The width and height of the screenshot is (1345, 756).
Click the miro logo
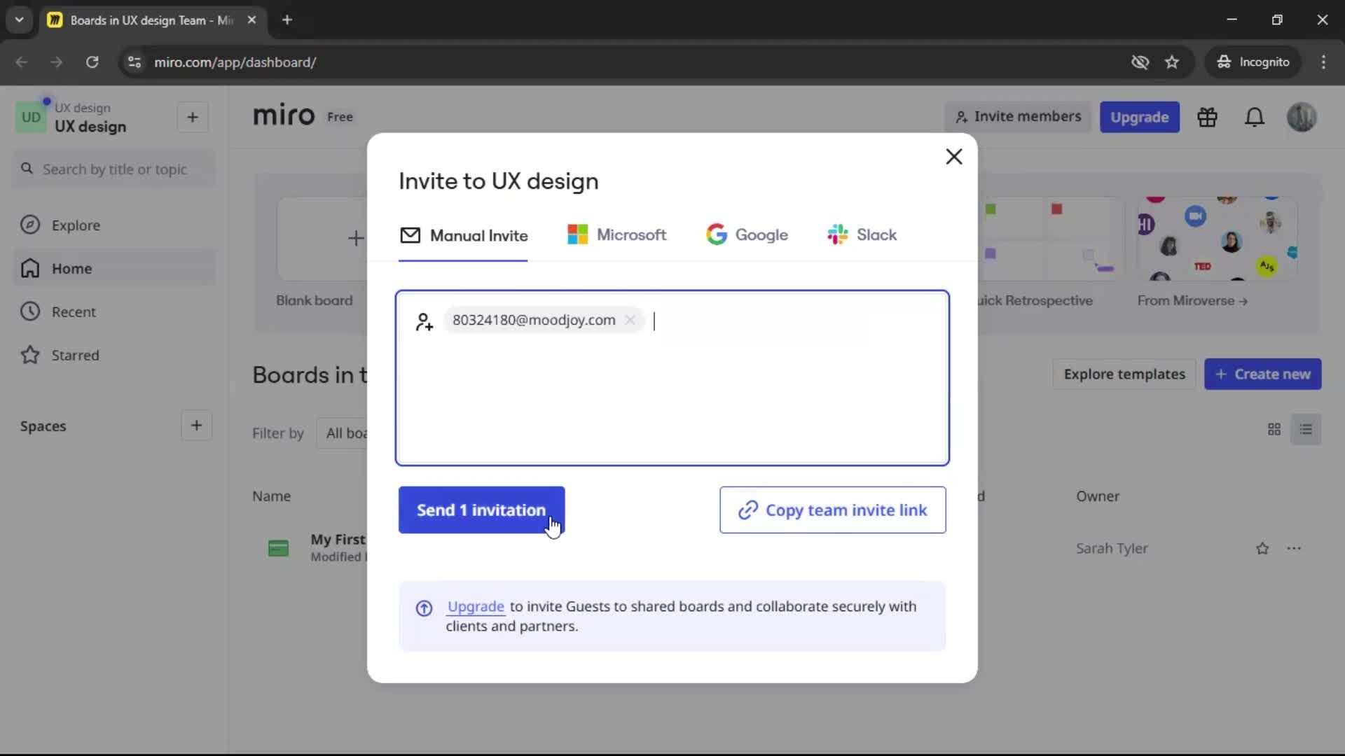point(284,115)
